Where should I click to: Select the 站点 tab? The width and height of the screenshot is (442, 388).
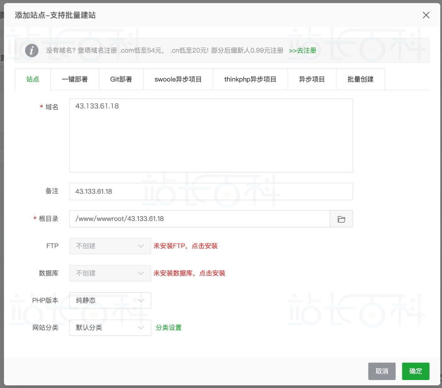point(33,79)
